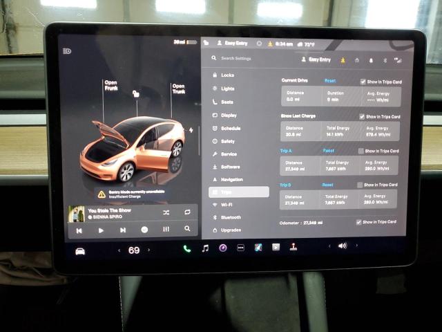Open the HomeLink garage icon
Screen dimensions: 442x332
tap(357, 60)
